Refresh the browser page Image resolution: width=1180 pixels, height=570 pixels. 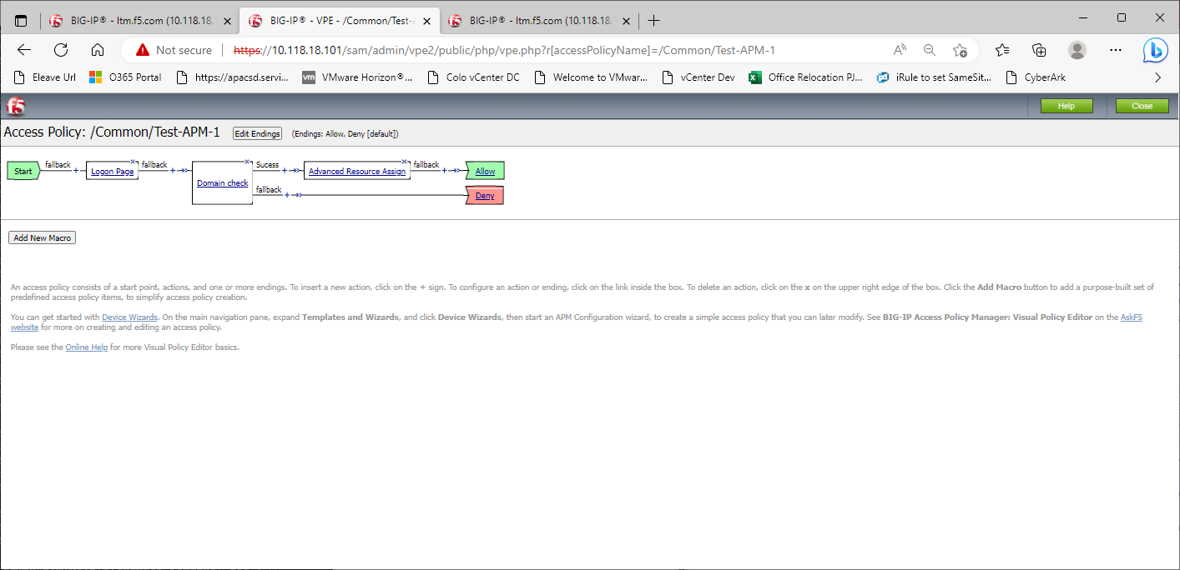click(61, 50)
